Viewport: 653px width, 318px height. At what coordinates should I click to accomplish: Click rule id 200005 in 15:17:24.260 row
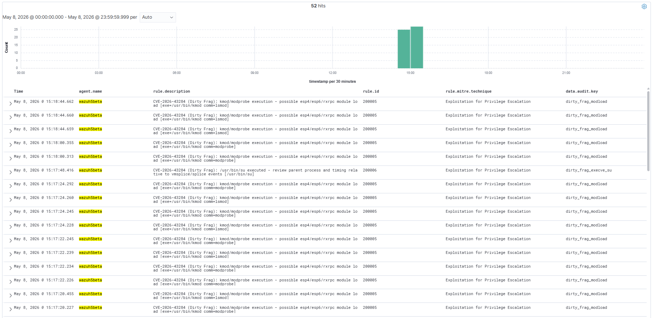tap(370, 198)
